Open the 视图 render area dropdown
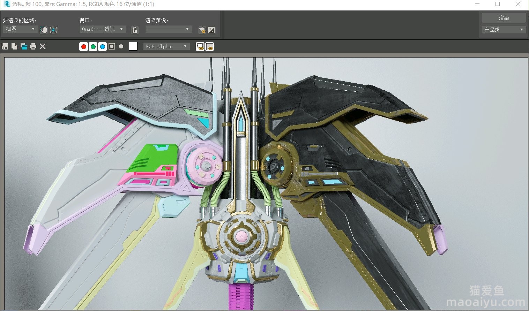Screen dimensions: 529x311 pos(20,29)
